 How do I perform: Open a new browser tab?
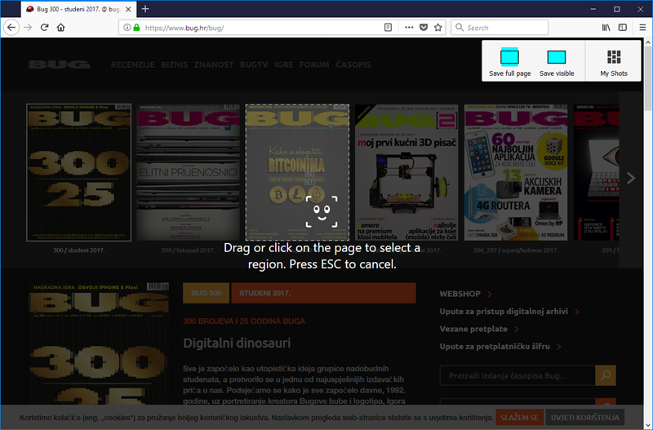(145, 9)
